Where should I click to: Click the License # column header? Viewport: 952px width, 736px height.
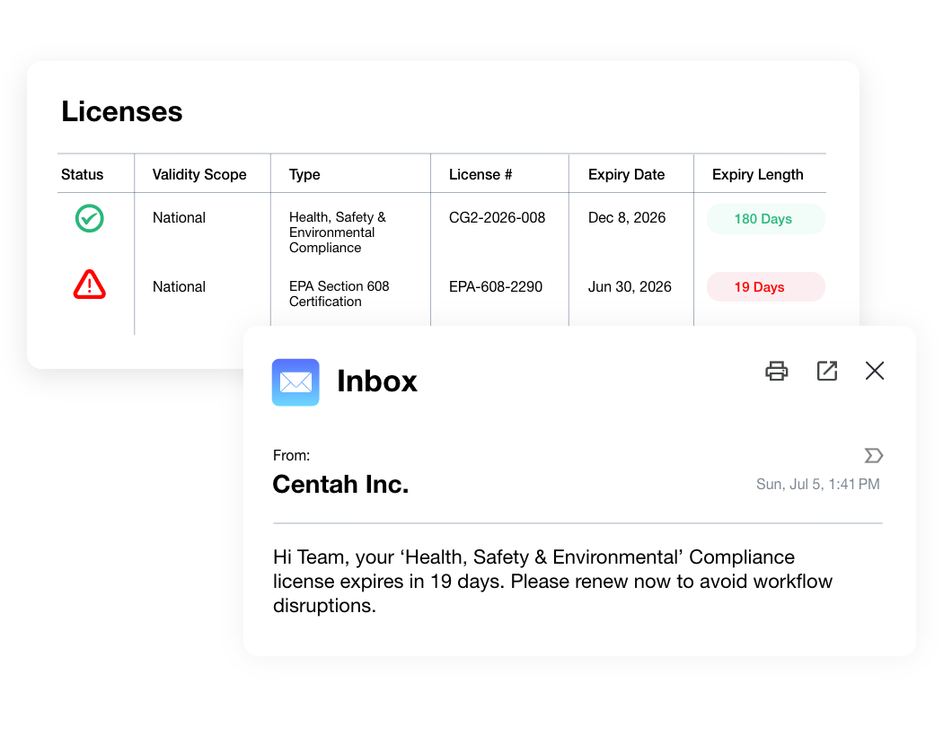click(480, 175)
